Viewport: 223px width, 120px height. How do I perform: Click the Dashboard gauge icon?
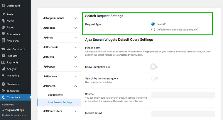4,6
